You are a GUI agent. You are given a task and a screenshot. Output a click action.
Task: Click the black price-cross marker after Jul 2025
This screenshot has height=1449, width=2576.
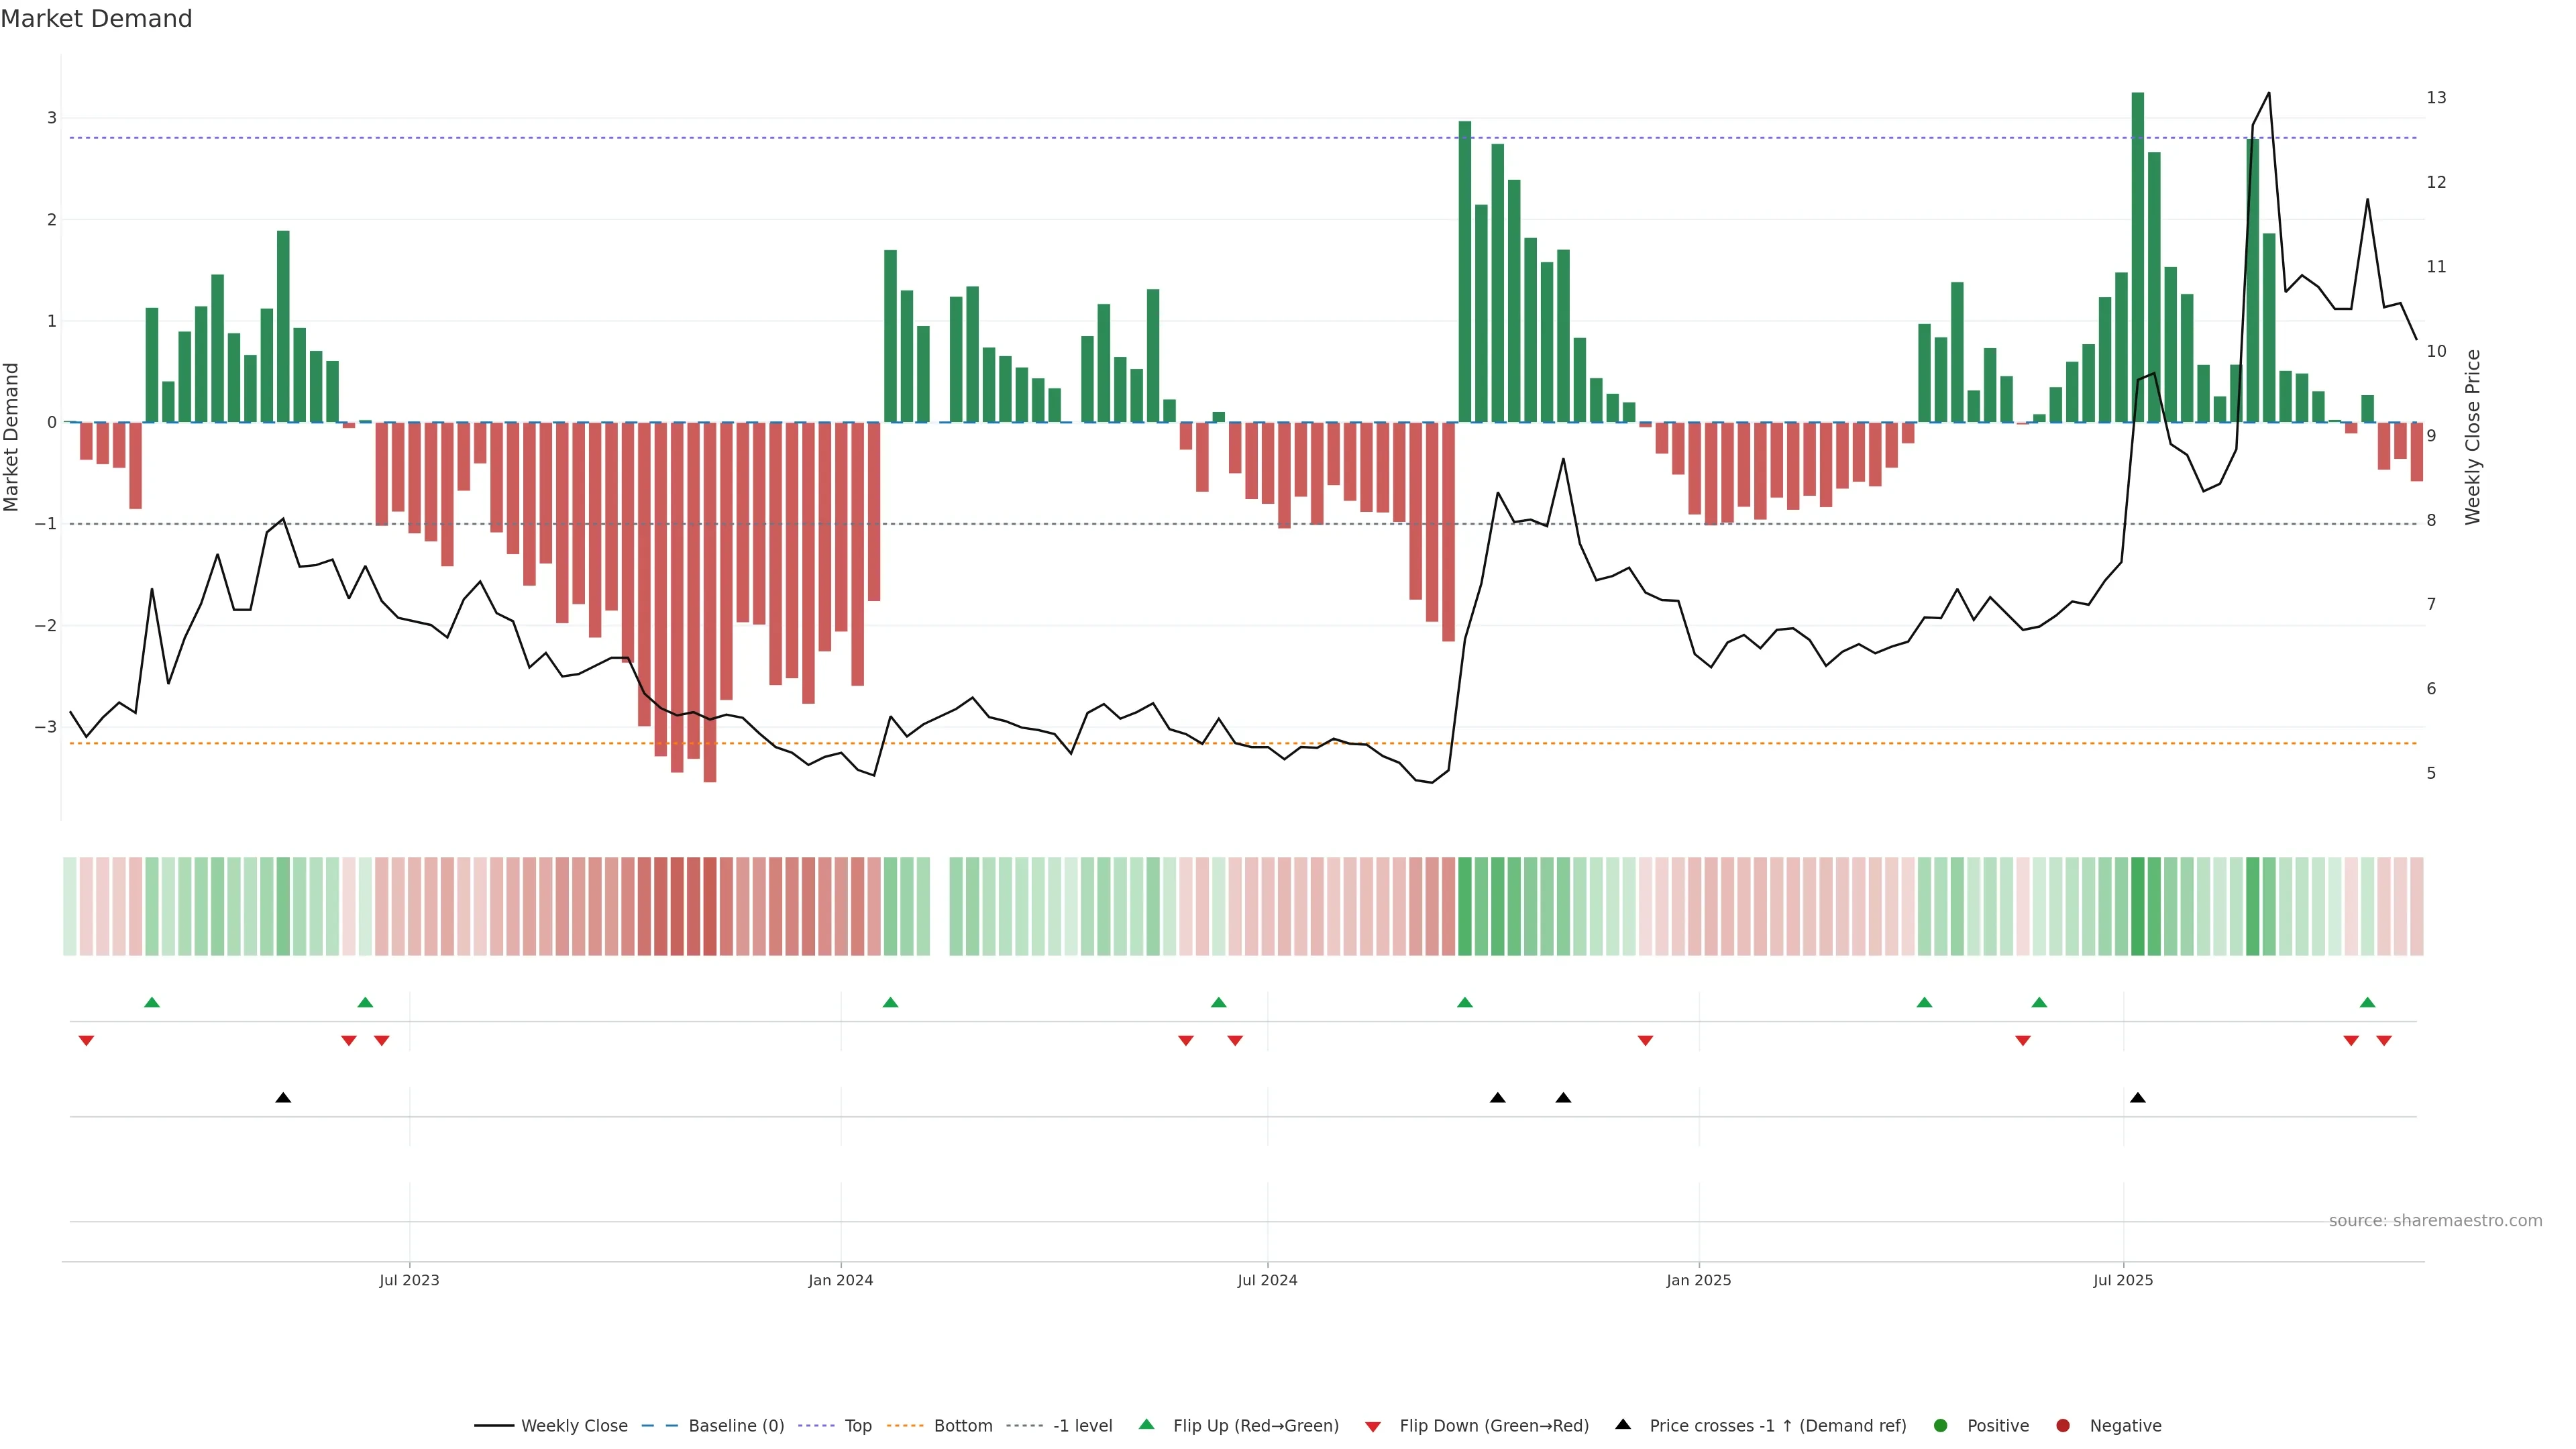coord(2138,1098)
